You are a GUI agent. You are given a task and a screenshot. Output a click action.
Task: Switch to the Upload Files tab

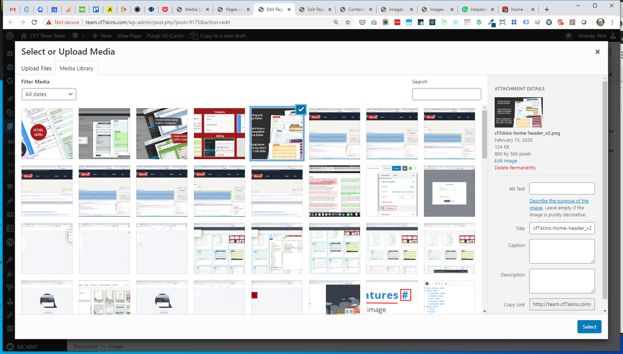pos(36,68)
